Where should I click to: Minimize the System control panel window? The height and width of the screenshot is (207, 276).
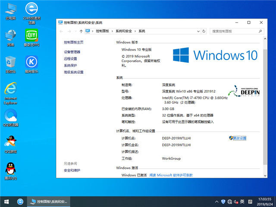[237, 22]
